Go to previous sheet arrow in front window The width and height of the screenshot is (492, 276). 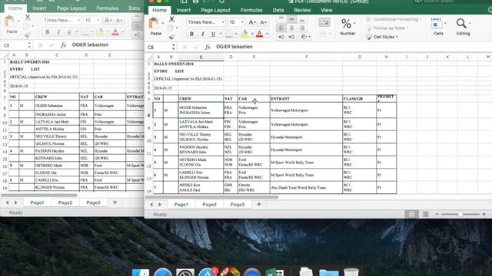(151, 205)
